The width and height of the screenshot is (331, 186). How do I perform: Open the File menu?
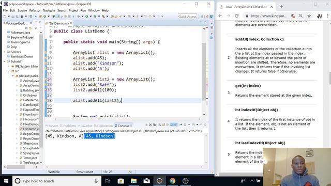click(x=5, y=10)
